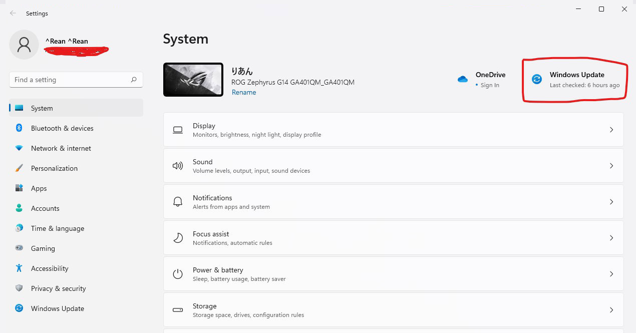Go to Gaming settings

[x=76, y=248]
